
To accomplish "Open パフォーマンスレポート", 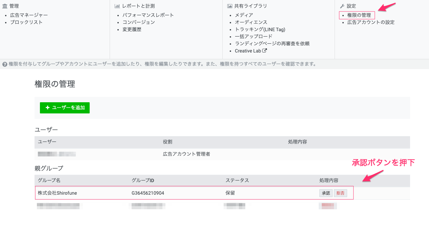I will tap(148, 15).
